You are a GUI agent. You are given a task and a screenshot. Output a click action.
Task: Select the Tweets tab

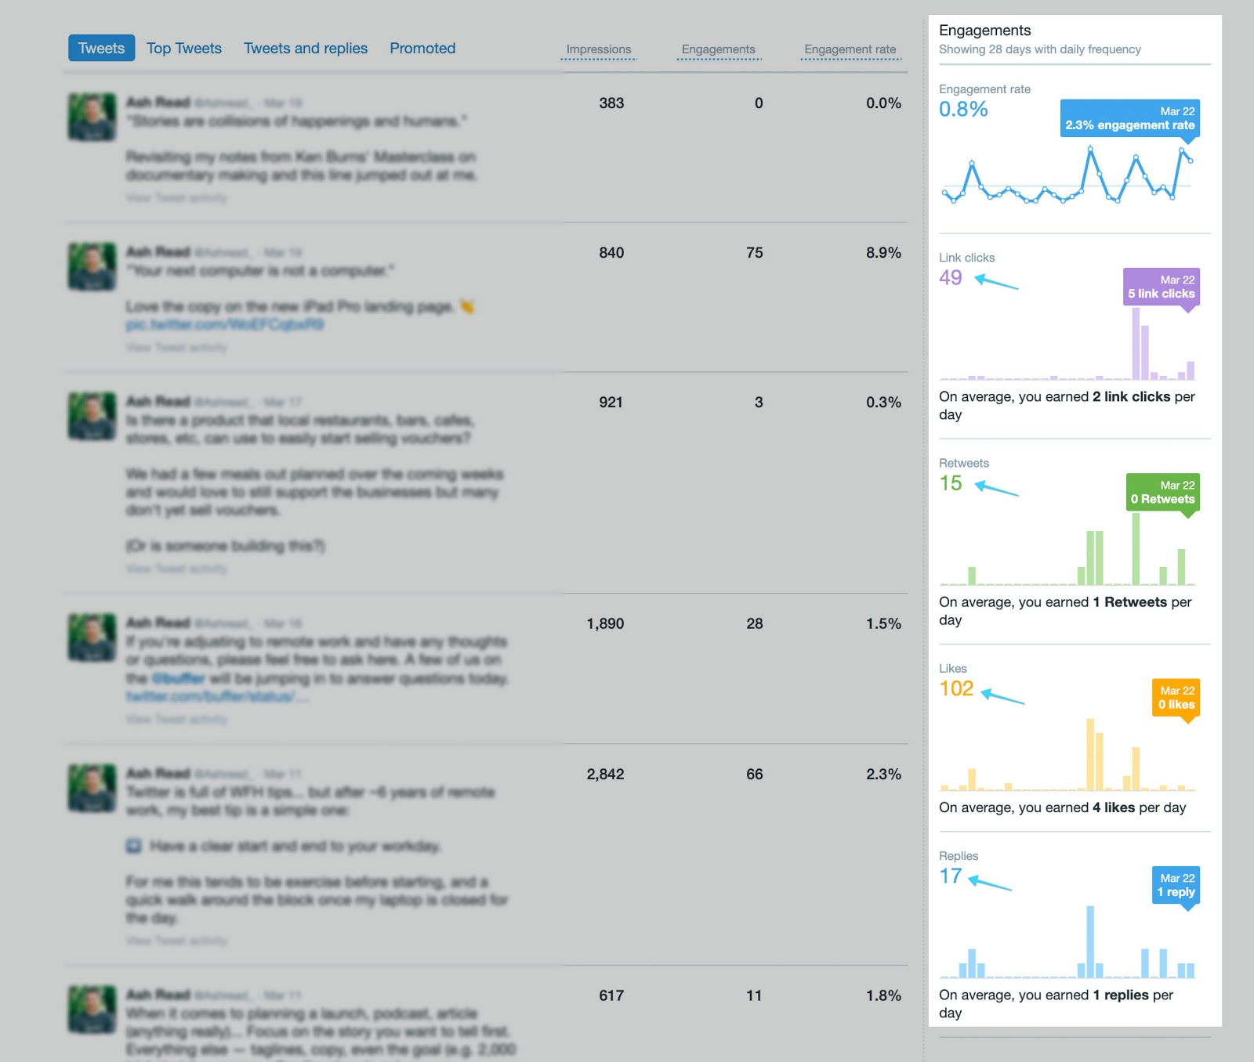[101, 48]
